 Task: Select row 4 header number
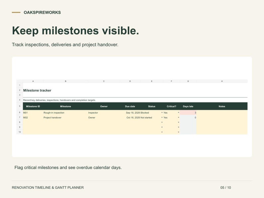(20, 100)
